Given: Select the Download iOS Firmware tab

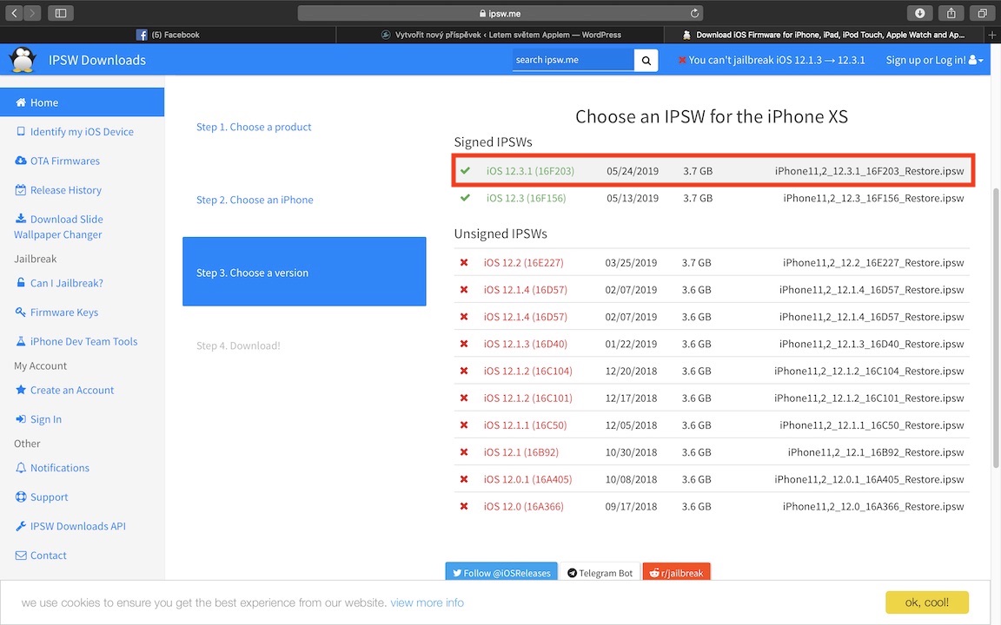Looking at the screenshot, I should (824, 35).
